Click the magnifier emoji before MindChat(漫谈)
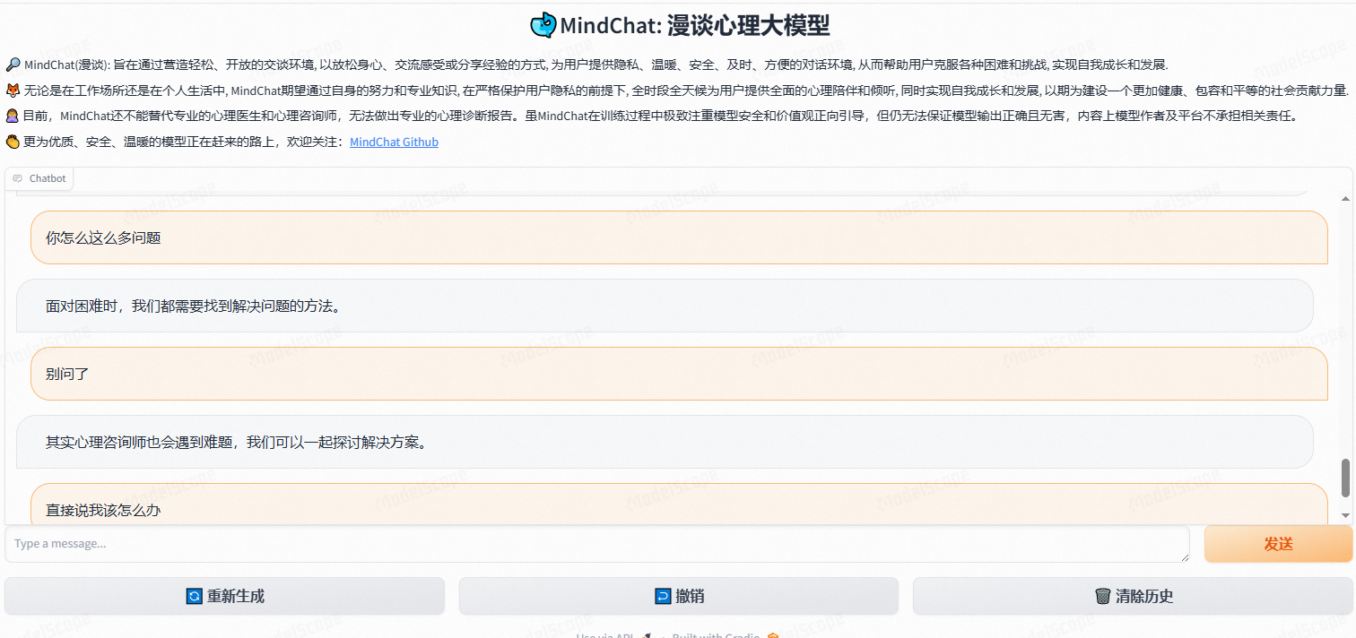This screenshot has height=638, width=1356. point(13,65)
